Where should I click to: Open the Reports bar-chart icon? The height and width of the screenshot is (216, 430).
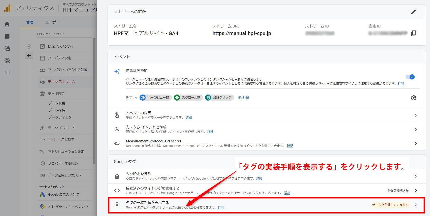point(7,36)
